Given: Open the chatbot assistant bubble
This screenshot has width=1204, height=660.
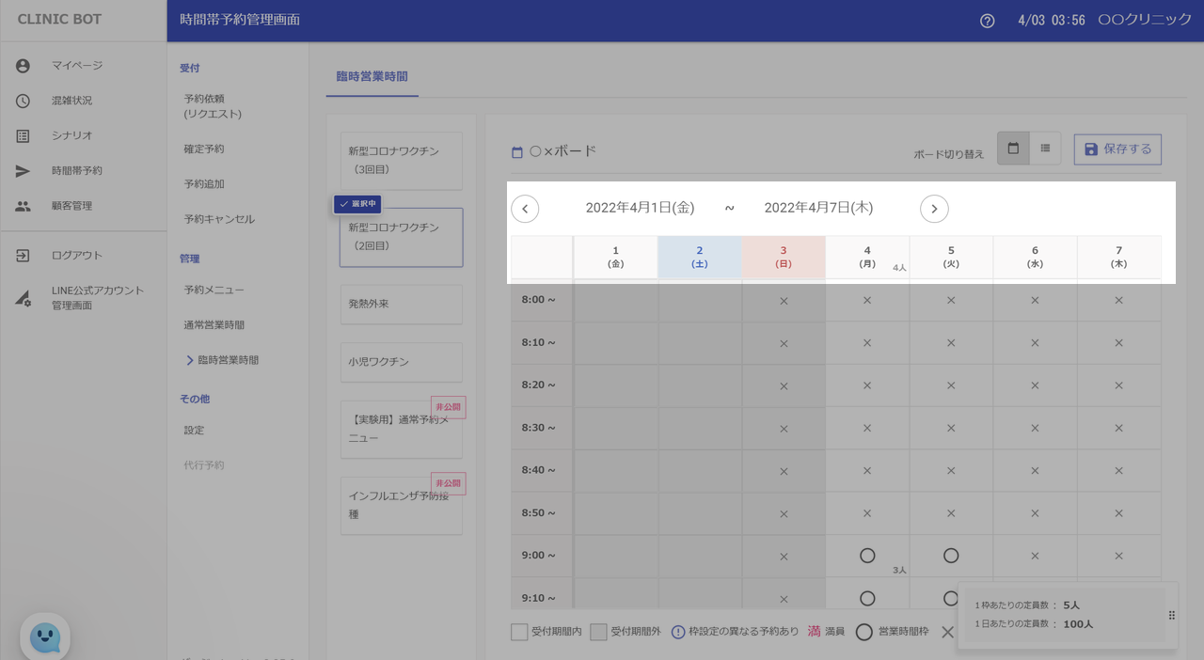Looking at the screenshot, I should 45,637.
